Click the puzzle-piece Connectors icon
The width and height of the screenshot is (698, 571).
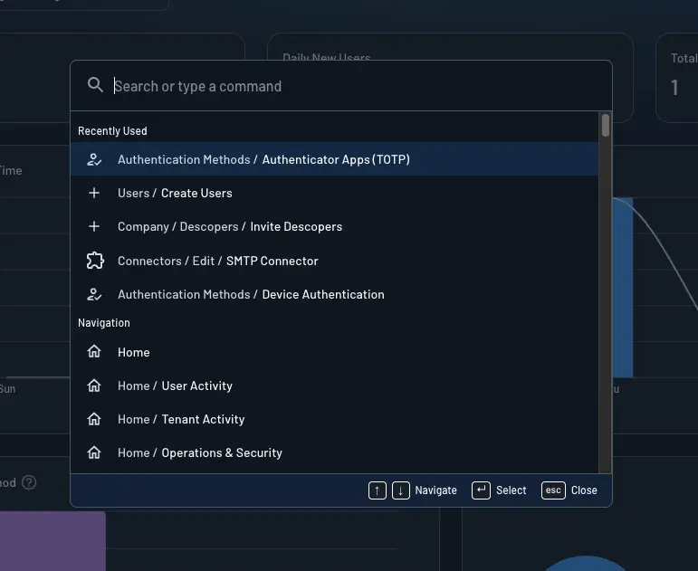pyautogui.click(x=95, y=261)
